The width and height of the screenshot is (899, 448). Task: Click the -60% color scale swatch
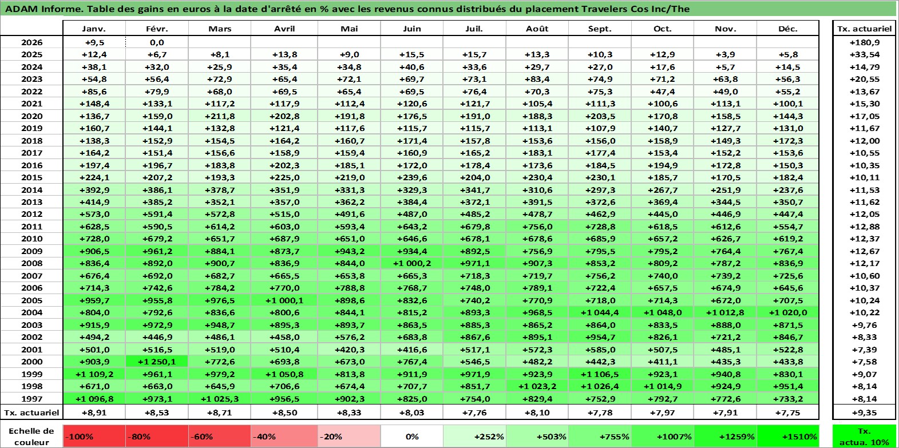[x=220, y=436]
